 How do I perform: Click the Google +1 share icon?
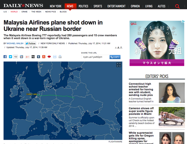[x=27, y=57]
